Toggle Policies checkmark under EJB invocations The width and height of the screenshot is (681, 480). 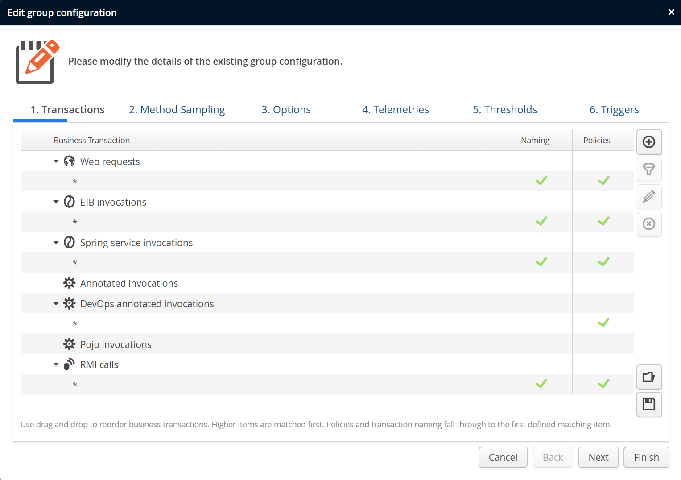click(603, 222)
